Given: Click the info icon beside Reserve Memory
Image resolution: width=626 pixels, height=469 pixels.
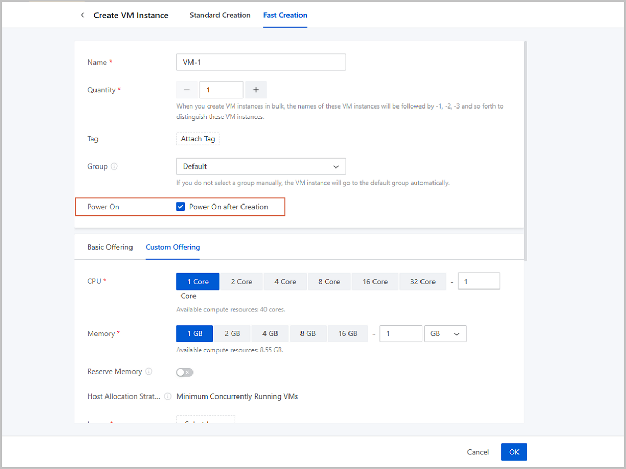Looking at the screenshot, I should pyautogui.click(x=149, y=371).
